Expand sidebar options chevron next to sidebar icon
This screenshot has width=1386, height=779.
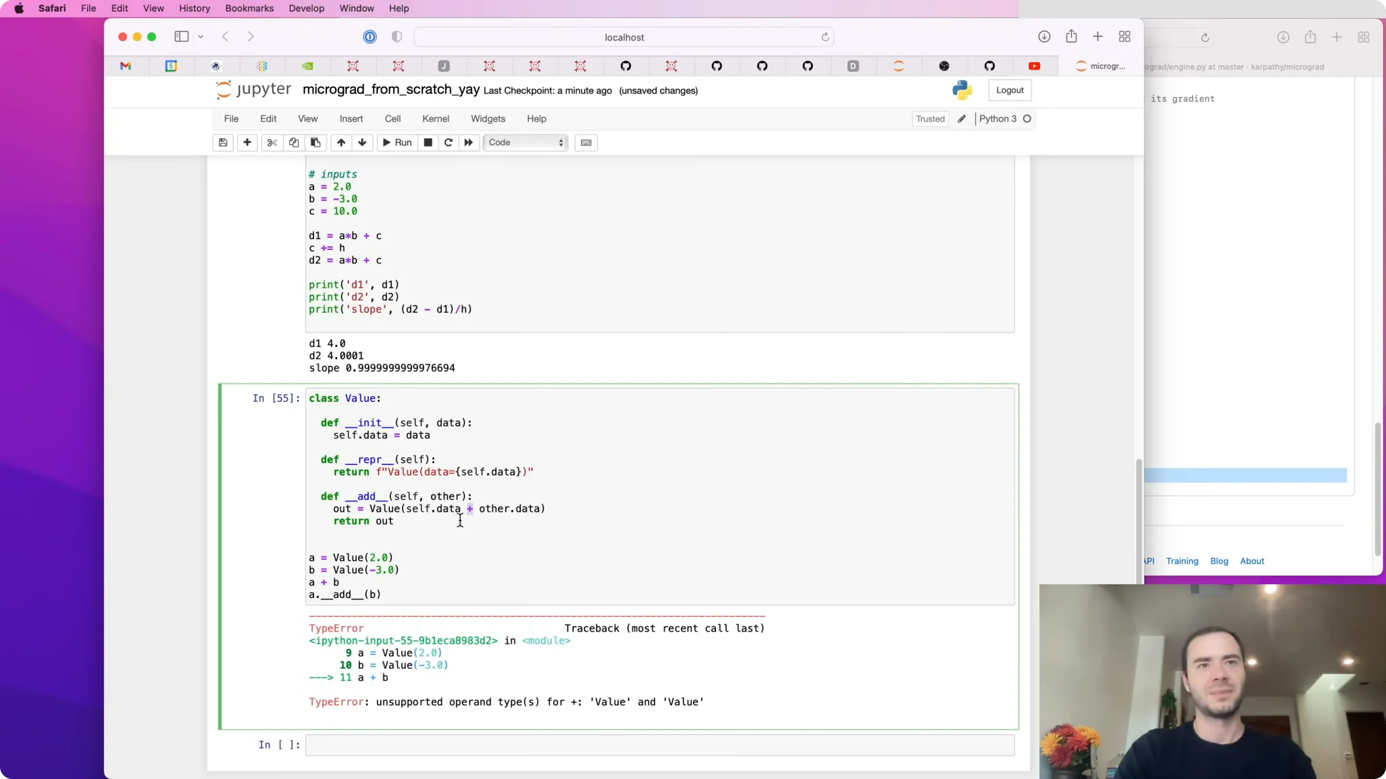pyautogui.click(x=201, y=37)
